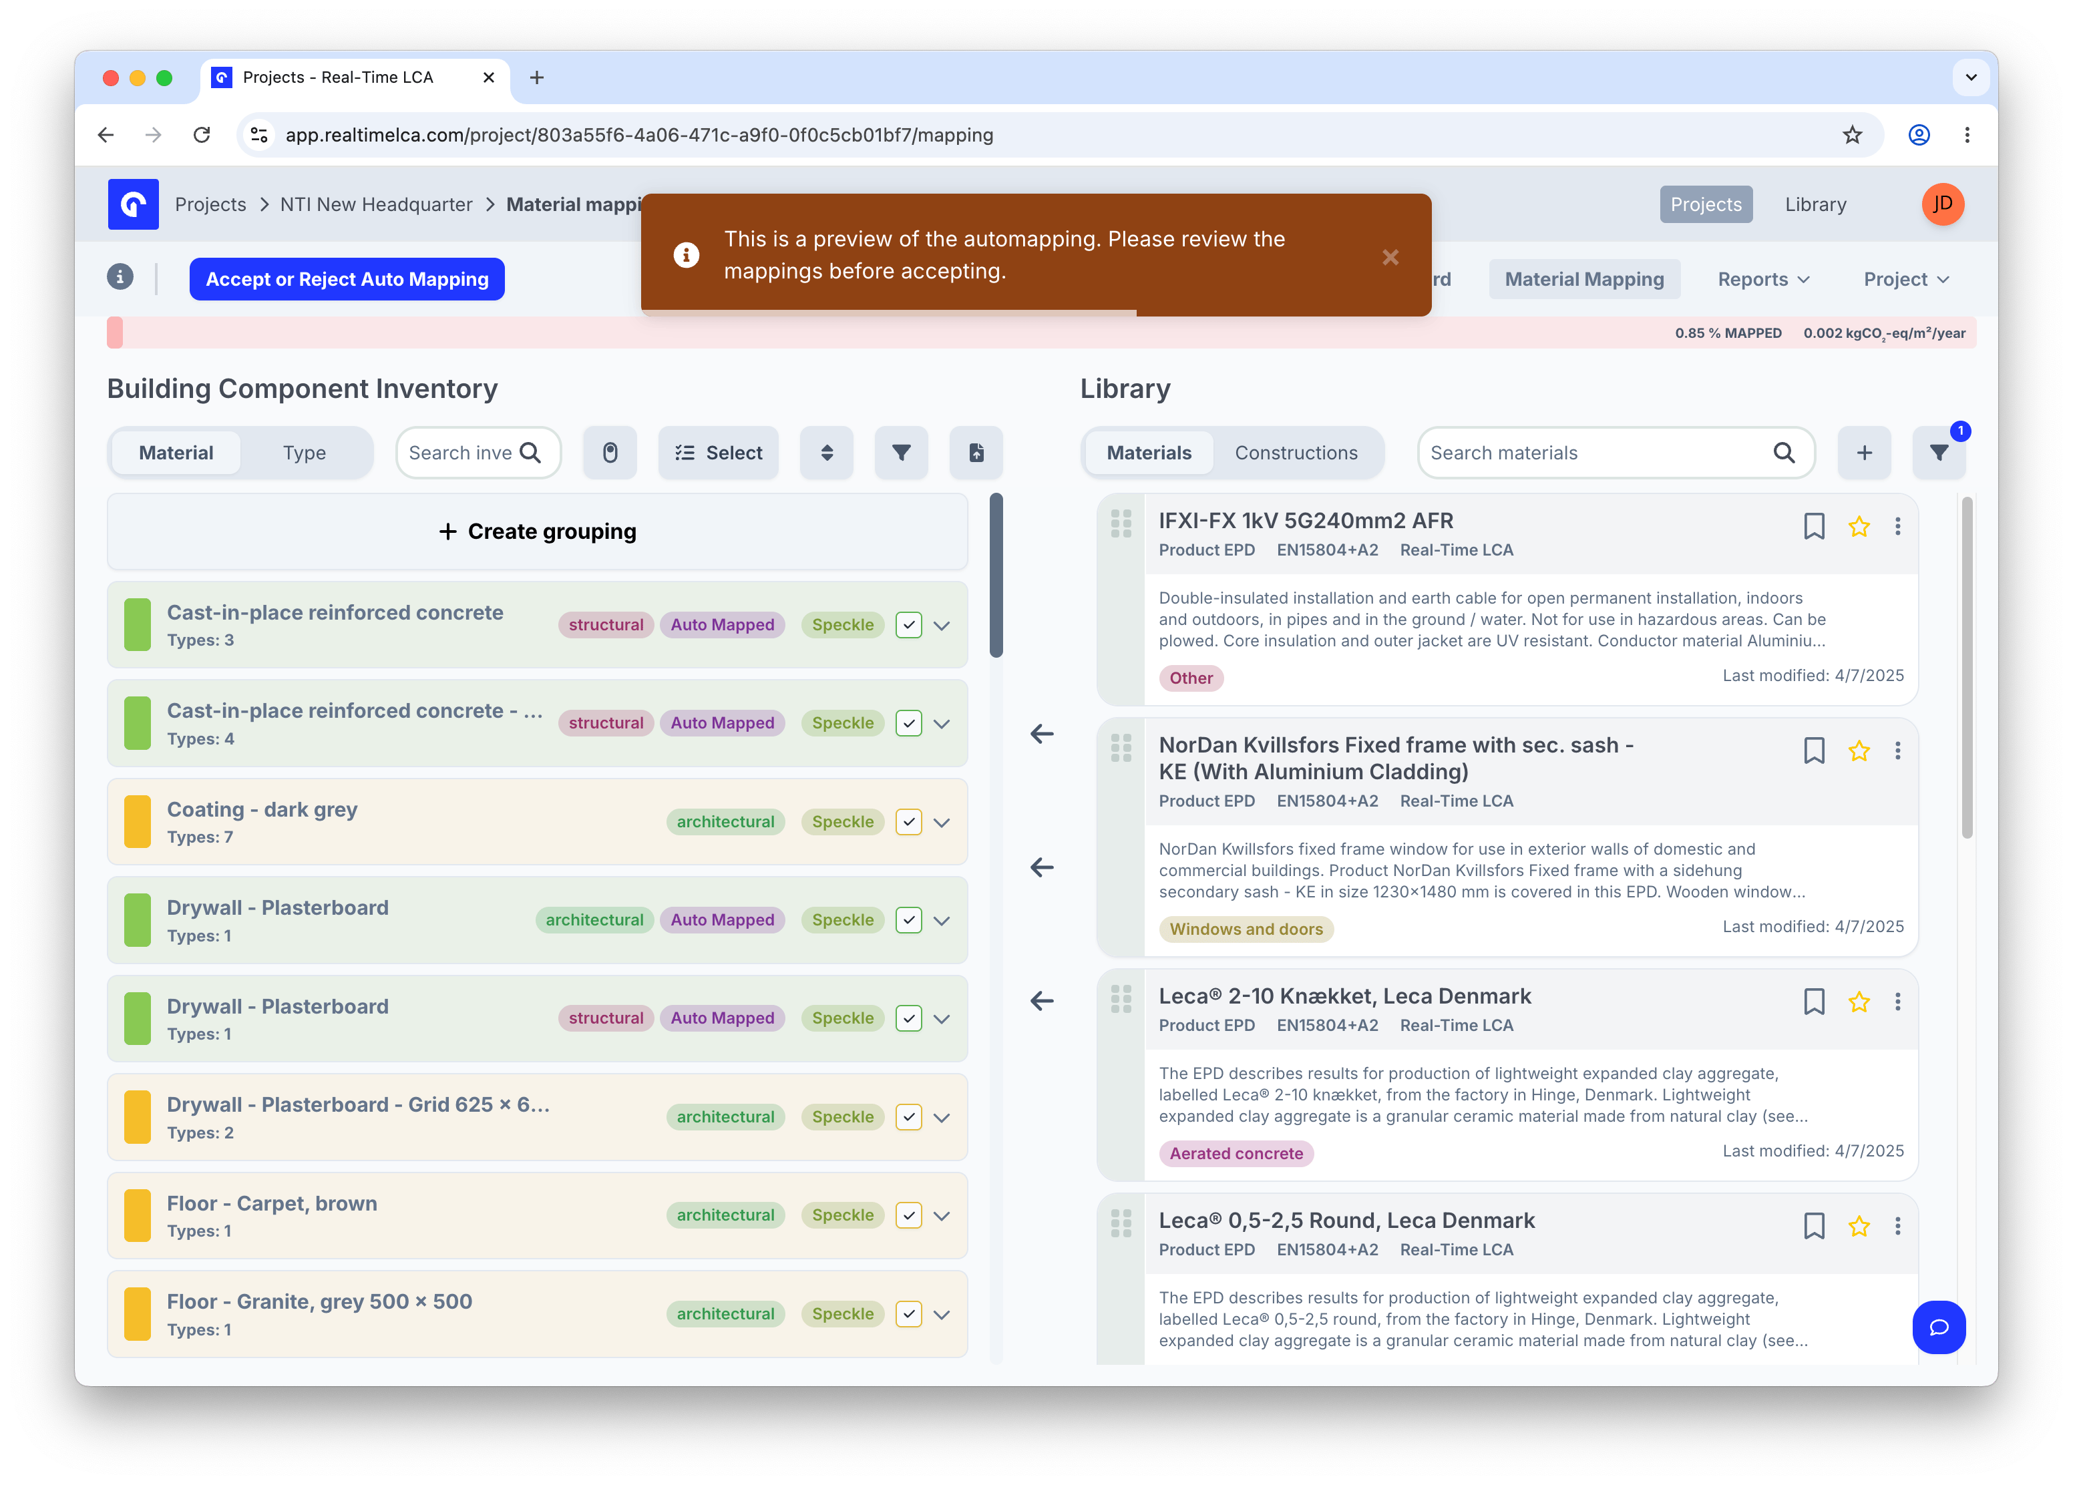Viewport: 2073px width, 1485px height.
Task: Go to Library in top navigation
Action: click(1815, 204)
